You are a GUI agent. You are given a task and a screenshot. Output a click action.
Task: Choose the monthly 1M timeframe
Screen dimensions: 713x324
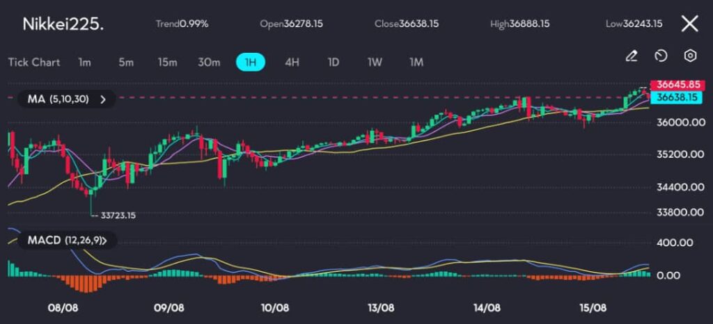(416, 62)
